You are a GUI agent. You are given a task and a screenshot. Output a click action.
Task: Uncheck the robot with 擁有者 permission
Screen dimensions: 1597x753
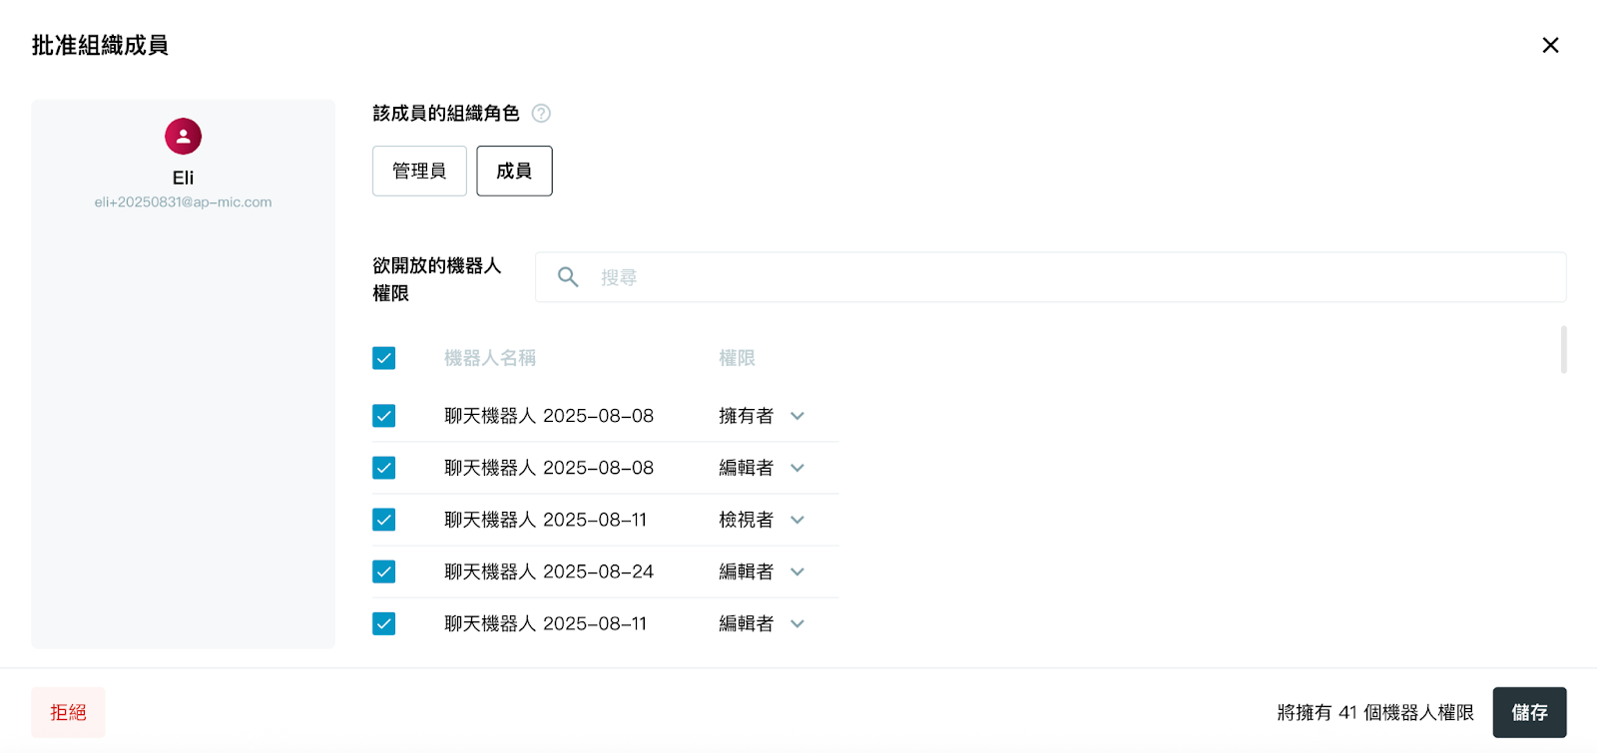point(383,416)
